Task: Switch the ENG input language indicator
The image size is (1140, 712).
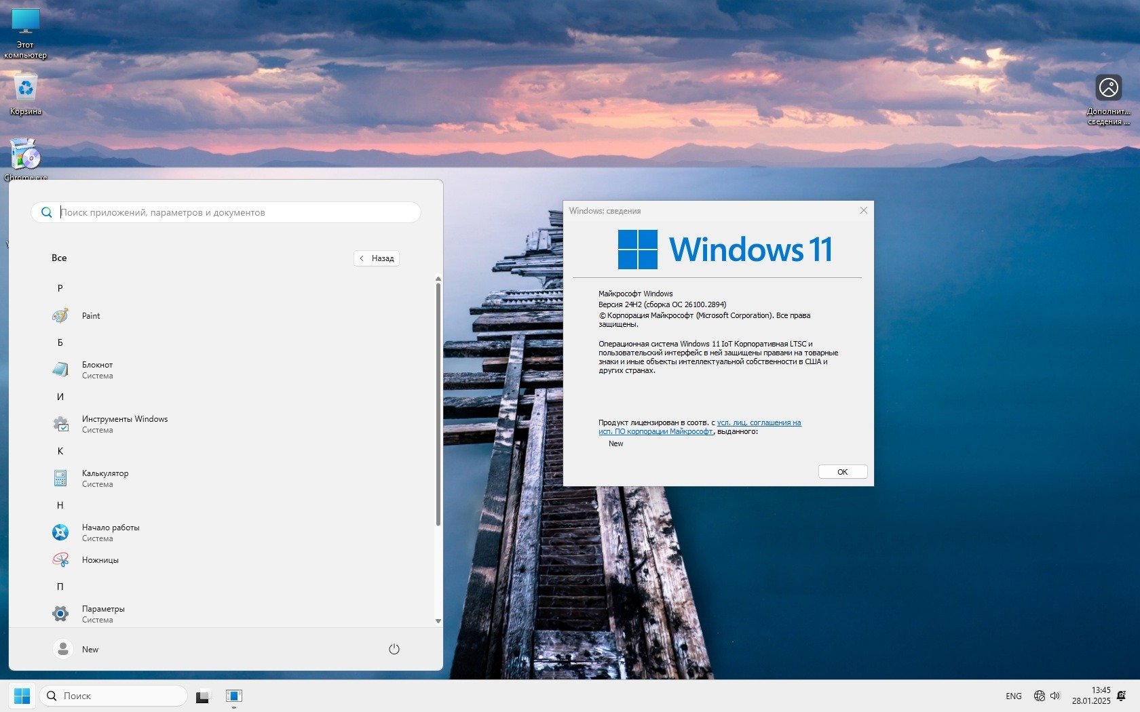Action: (1013, 696)
